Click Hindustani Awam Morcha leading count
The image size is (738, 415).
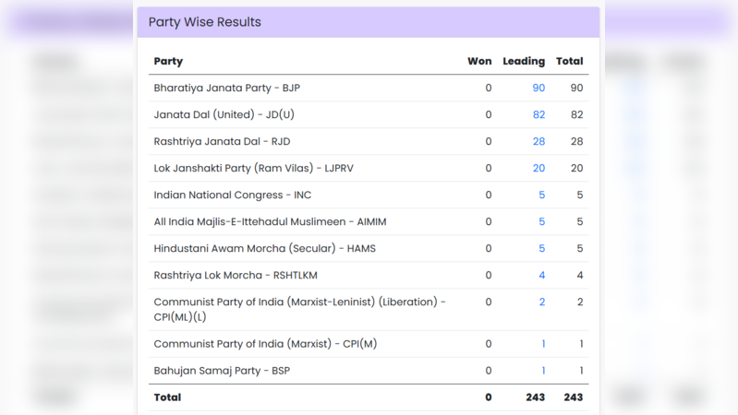click(541, 249)
